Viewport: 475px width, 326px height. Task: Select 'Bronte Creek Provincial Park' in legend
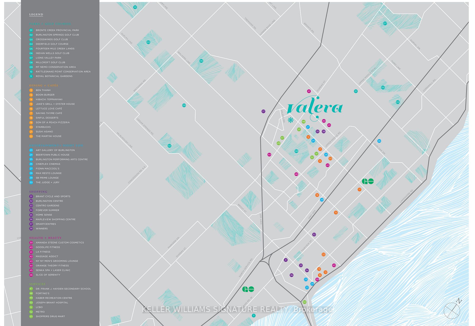(57, 30)
